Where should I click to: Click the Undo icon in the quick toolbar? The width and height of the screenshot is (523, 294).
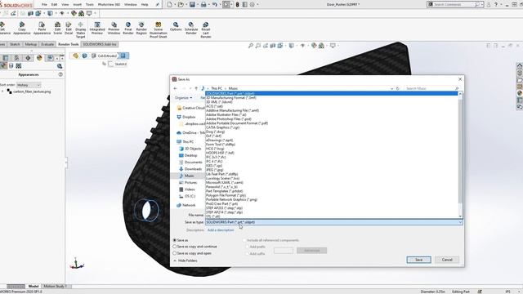coord(215,5)
